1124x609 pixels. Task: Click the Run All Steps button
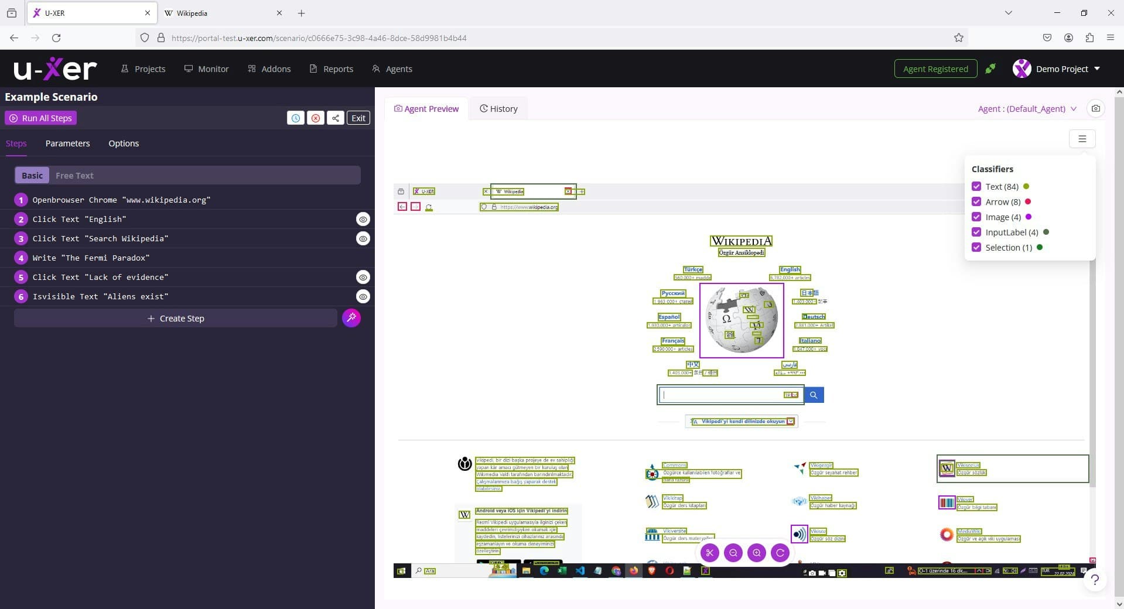tap(41, 118)
